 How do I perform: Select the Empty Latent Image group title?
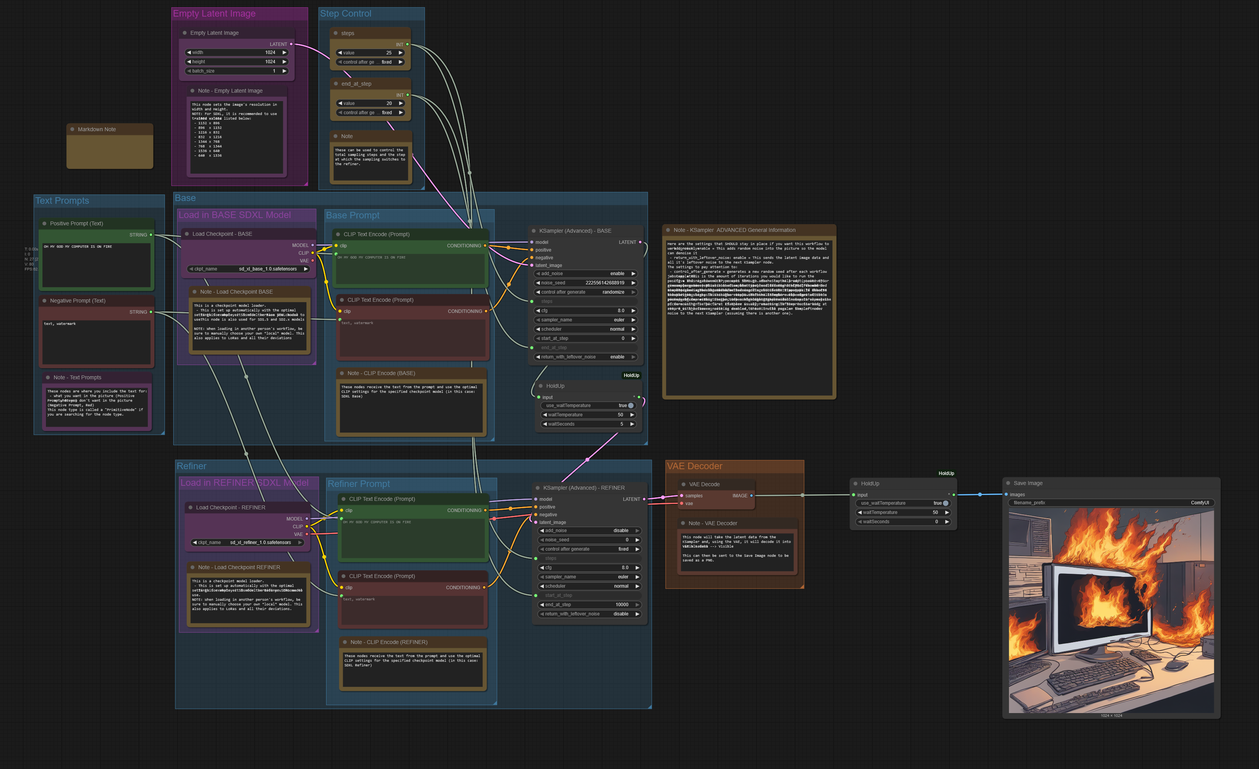(214, 13)
